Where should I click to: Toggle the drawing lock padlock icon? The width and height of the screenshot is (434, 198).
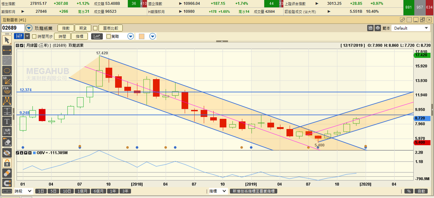tap(6, 163)
